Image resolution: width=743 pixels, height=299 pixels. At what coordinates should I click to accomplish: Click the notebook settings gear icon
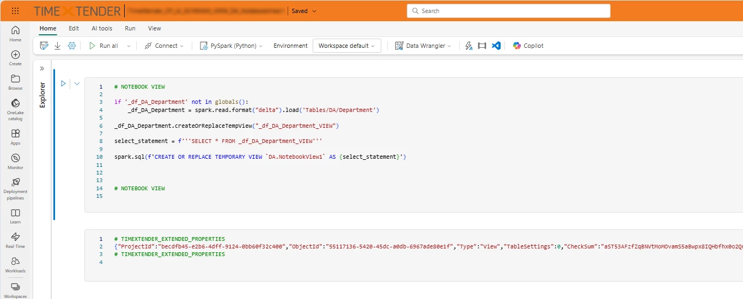click(71, 46)
